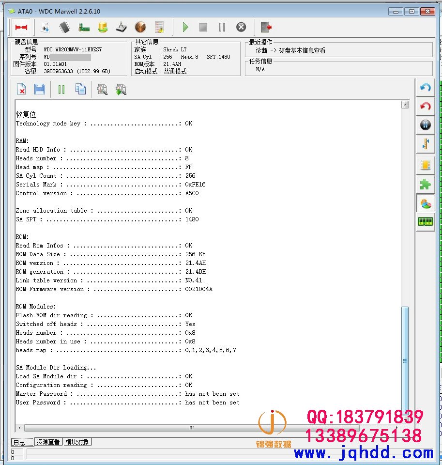Click the exit door icon with red arrow
The height and width of the screenshot is (465, 442).
pos(266,27)
